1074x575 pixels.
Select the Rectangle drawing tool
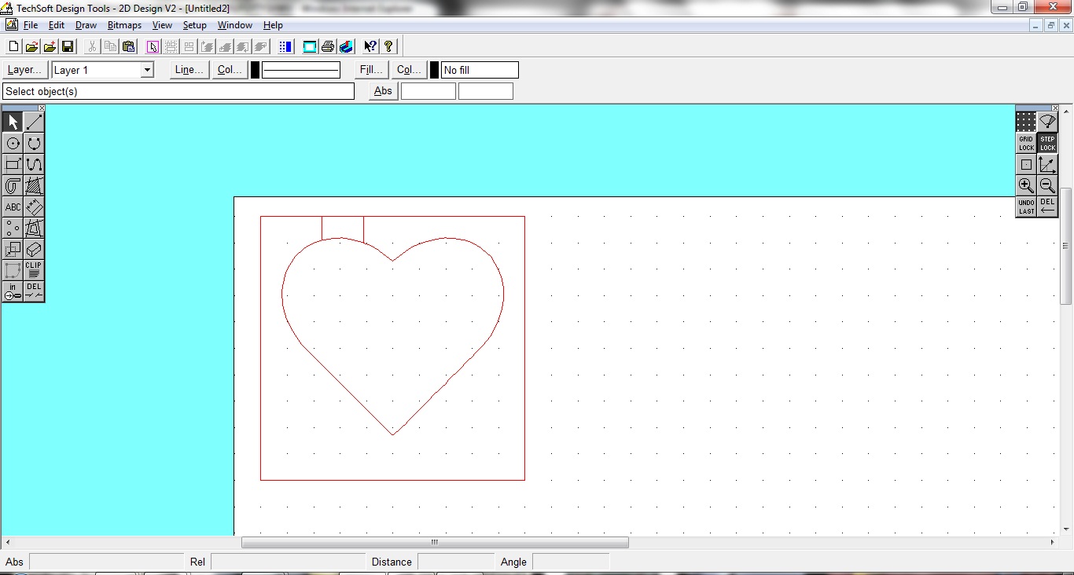(13, 164)
